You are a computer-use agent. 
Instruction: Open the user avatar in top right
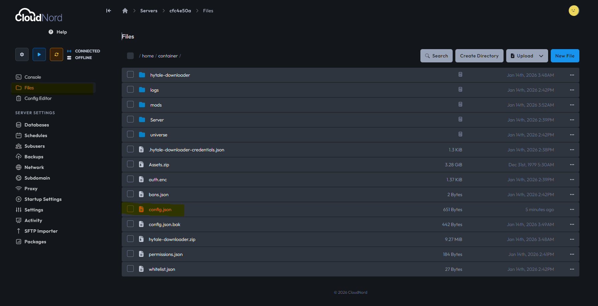tap(573, 11)
